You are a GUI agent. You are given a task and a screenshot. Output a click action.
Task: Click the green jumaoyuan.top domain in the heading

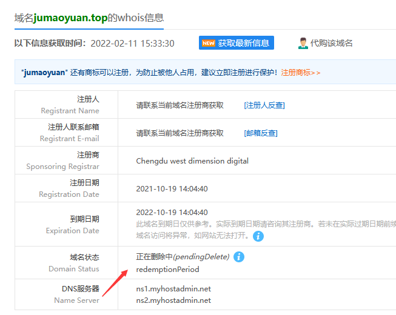(70, 18)
